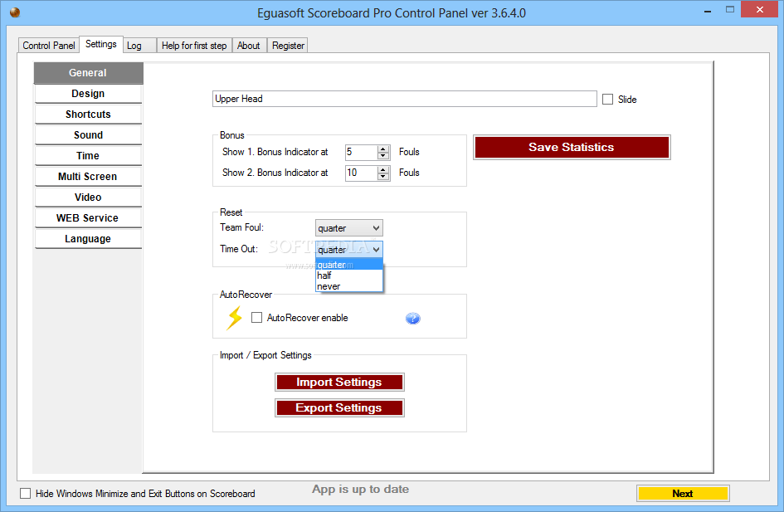Screen dimensions: 784x512
Task: Click the application icon in title bar
Action: tap(15, 12)
